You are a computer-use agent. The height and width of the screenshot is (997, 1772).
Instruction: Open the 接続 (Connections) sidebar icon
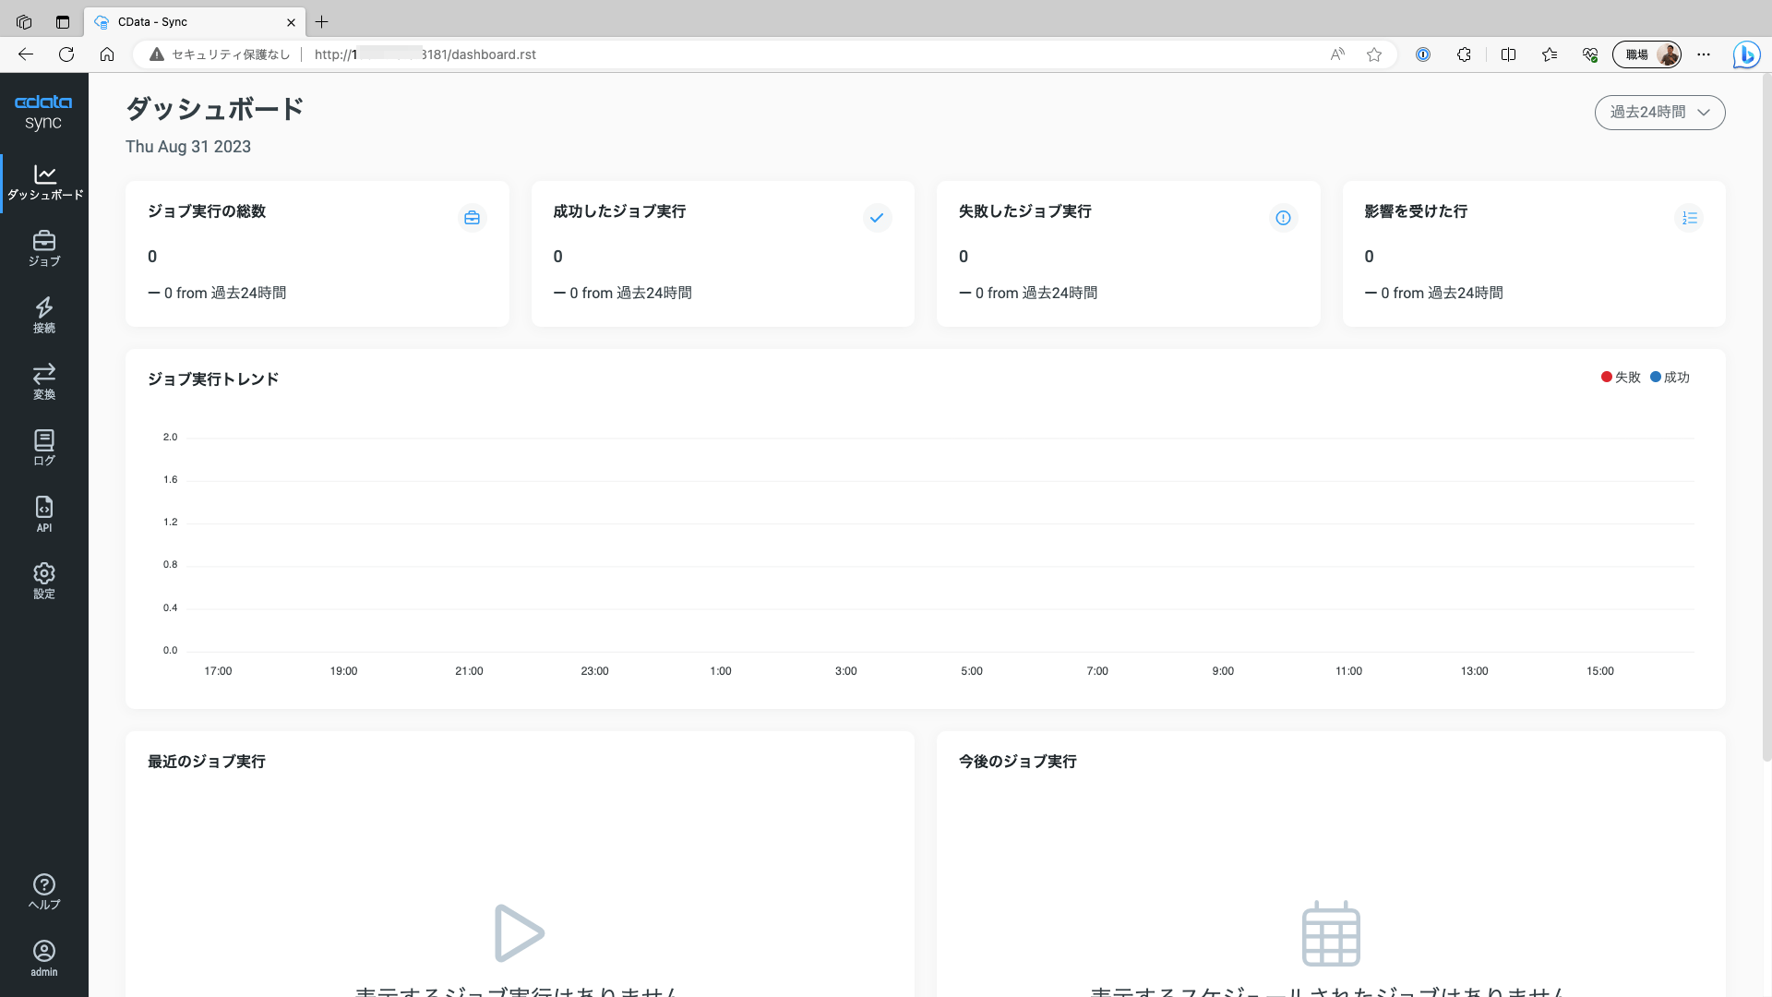tap(44, 315)
